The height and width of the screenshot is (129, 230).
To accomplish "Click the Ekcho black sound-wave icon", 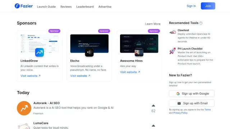I will click(89, 52).
